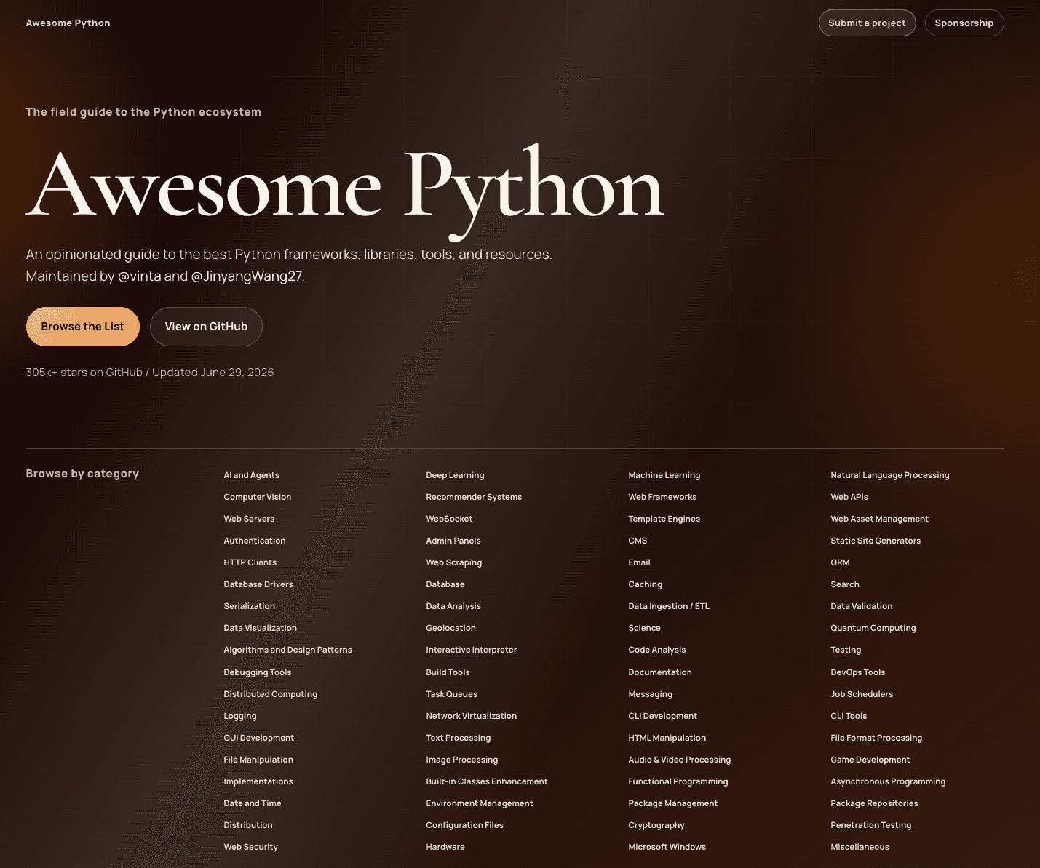Screen dimensions: 1040x868
Task: Go to the Geolocation category
Action: point(450,628)
